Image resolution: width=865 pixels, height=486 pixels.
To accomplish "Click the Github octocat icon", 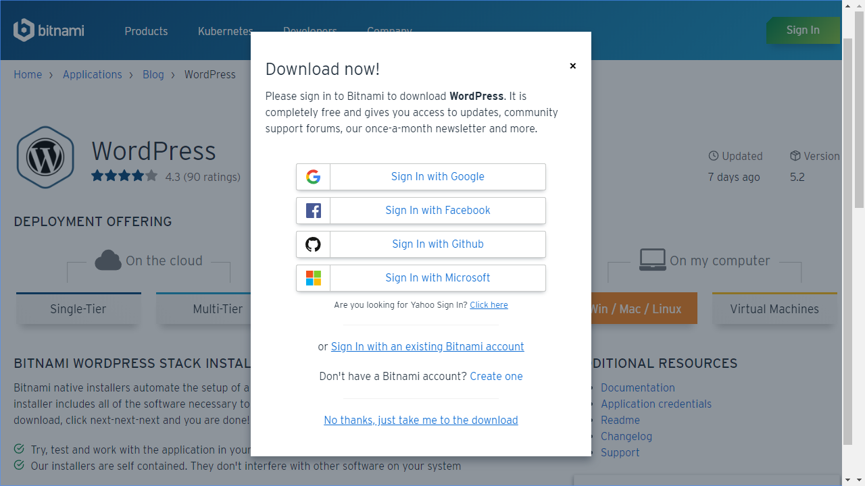I will tap(313, 244).
